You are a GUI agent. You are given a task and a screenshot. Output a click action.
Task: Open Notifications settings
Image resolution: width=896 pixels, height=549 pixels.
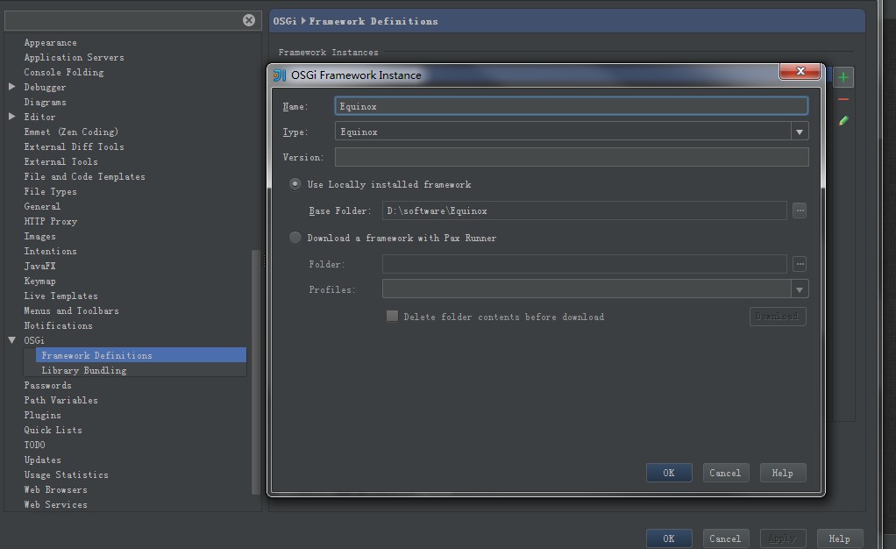point(58,325)
